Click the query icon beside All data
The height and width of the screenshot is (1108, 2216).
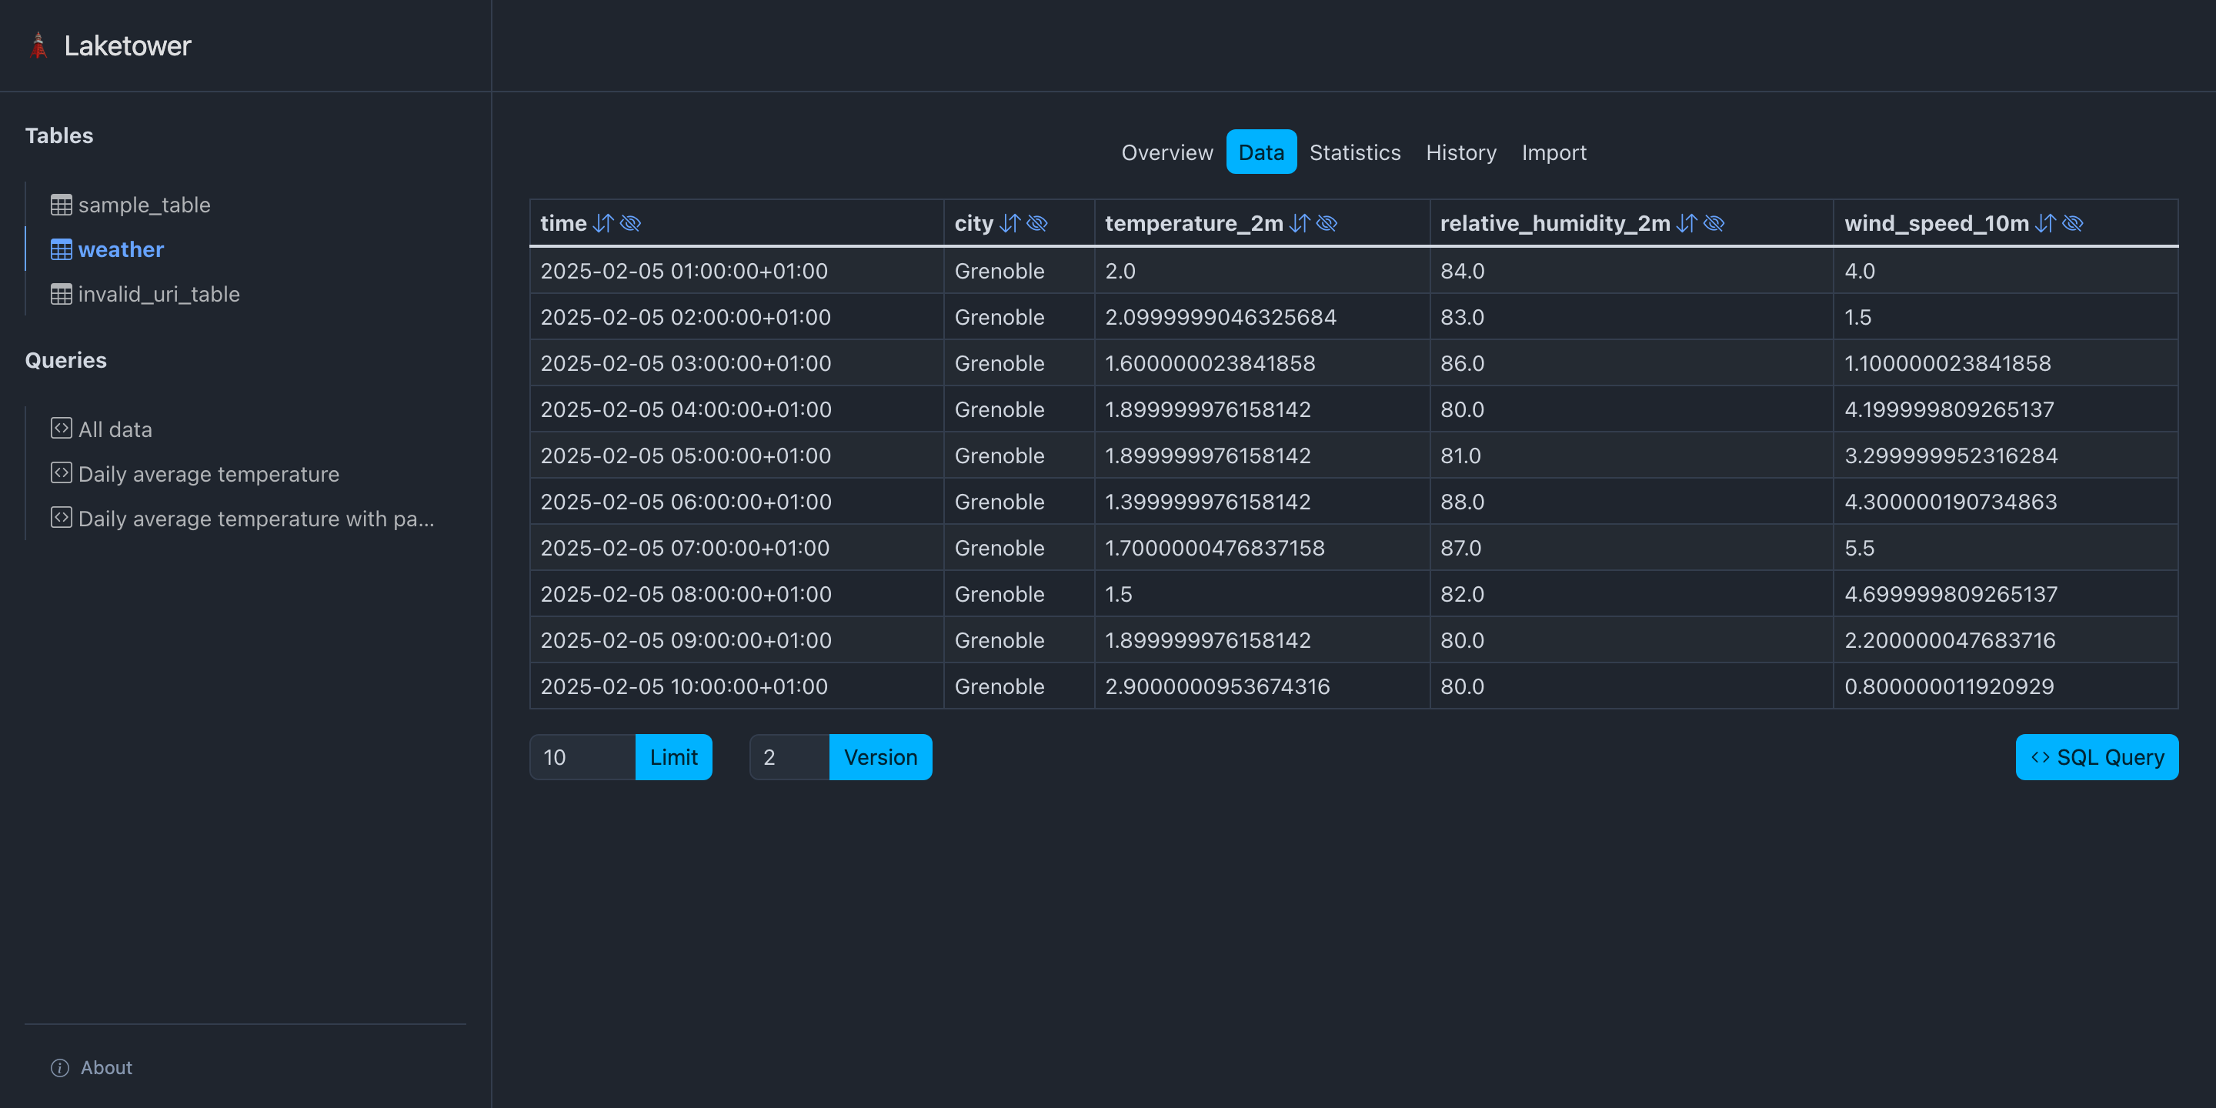point(61,428)
